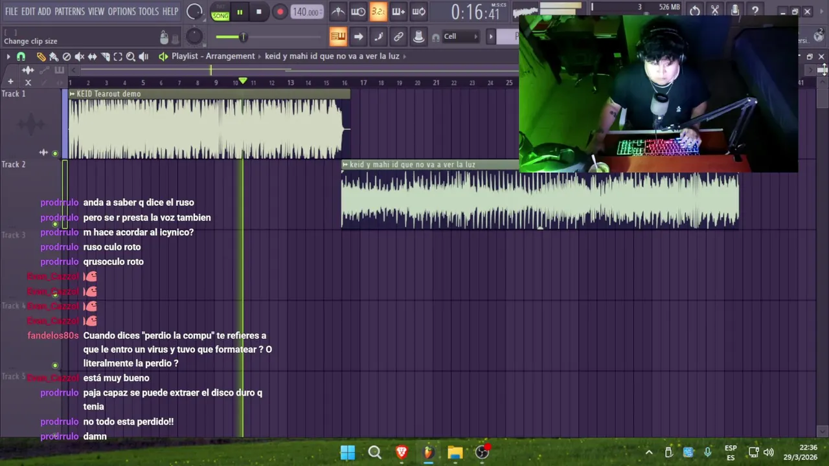829x466 pixels.
Task: Add a track with the plus icon
Action: [x=10, y=82]
